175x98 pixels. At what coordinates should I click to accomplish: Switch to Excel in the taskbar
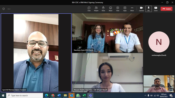coord(84,96)
